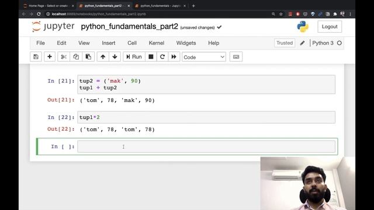Image resolution: width=374 pixels, height=210 pixels.
Task: Move selected cell up arrow
Action: (103, 57)
